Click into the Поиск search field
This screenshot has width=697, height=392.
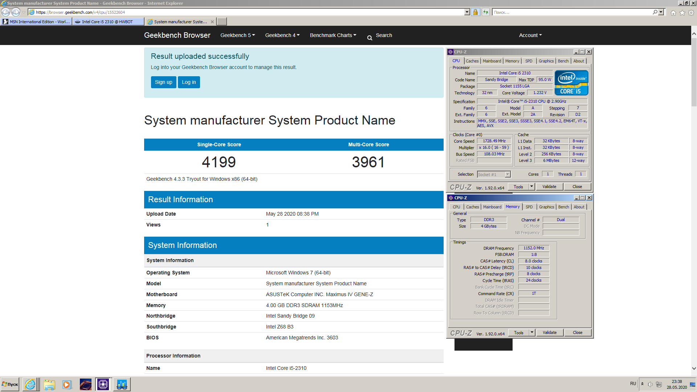572,12
